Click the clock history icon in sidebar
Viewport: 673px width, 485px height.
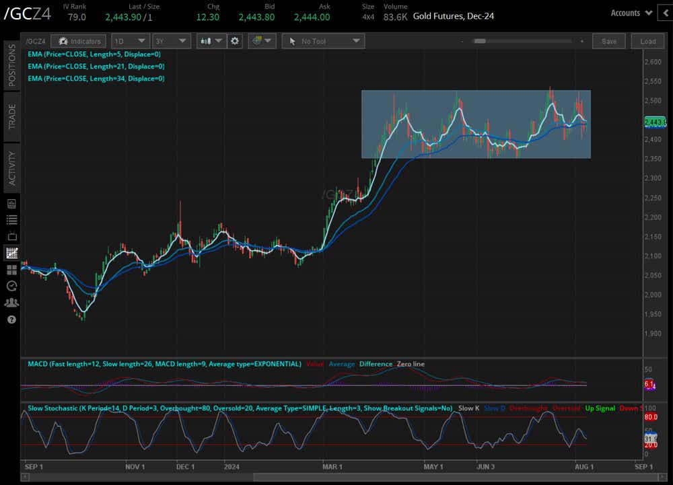[x=11, y=286]
